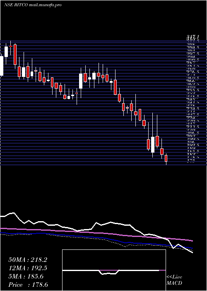Viewport: 207px width, 291px height.
Task: Click inside the MACD indicator box
Action: point(114,270)
